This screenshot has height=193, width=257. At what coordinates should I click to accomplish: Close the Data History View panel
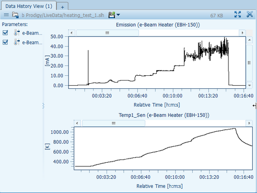click(250, 14)
